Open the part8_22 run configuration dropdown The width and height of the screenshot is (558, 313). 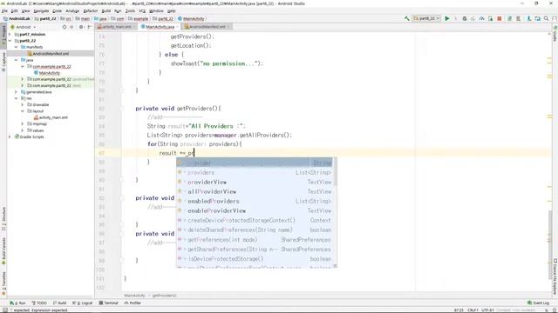426,18
